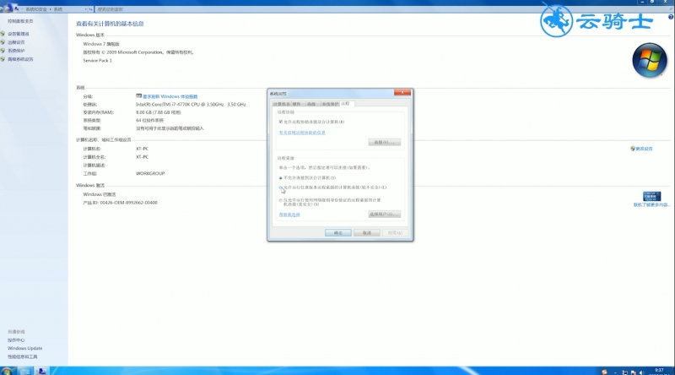
Task: Click Sogou input tray icon
Action: pos(604,372)
